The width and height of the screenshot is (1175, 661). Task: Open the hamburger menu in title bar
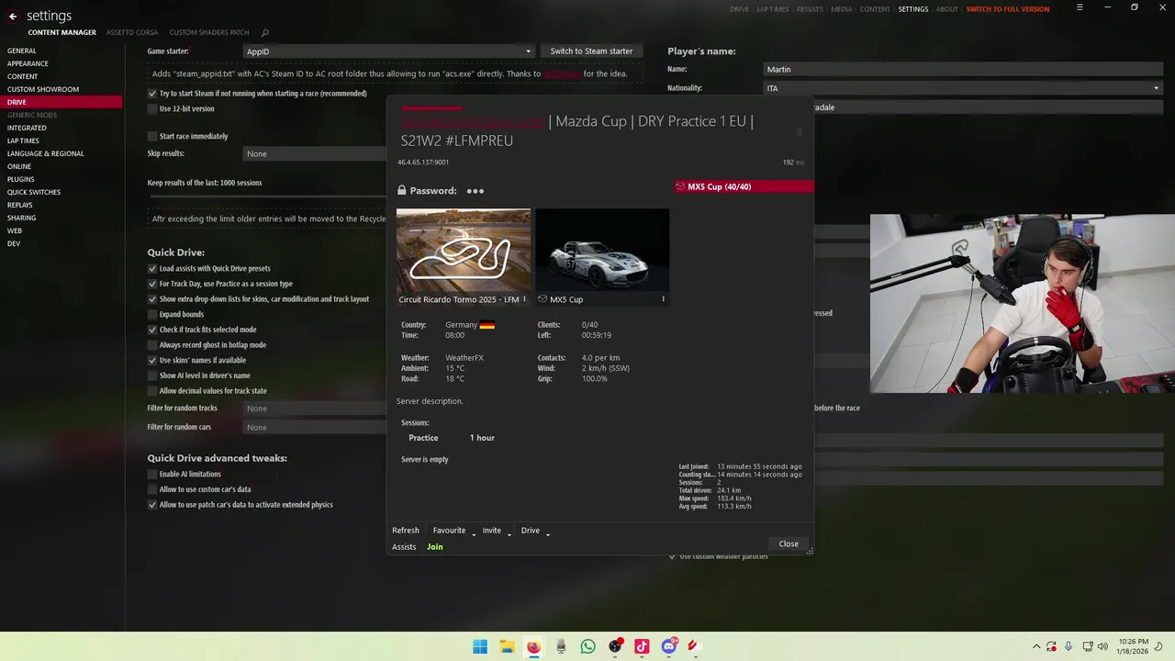(1080, 7)
